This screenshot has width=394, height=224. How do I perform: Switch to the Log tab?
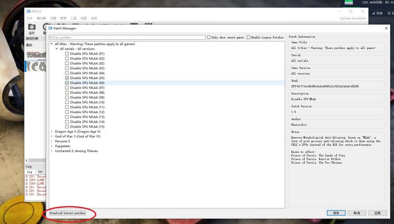[x=30, y=172]
